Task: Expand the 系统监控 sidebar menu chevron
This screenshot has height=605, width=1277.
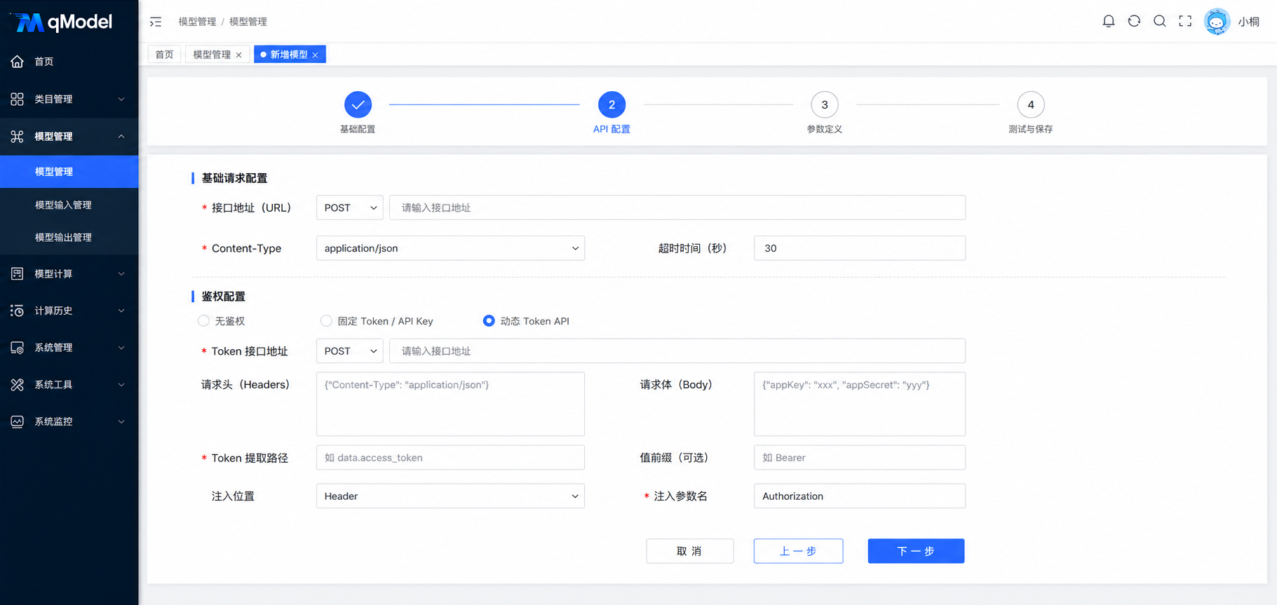Action: 121,421
